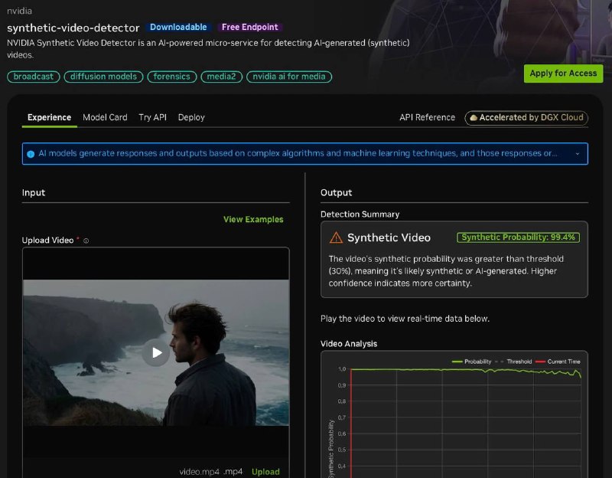Select the diffusion models tag

click(103, 77)
